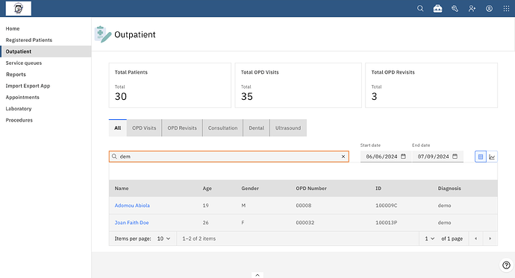Viewport: 515px width, 278px height.
Task: Open the page number dropdown
Action: pos(430,238)
